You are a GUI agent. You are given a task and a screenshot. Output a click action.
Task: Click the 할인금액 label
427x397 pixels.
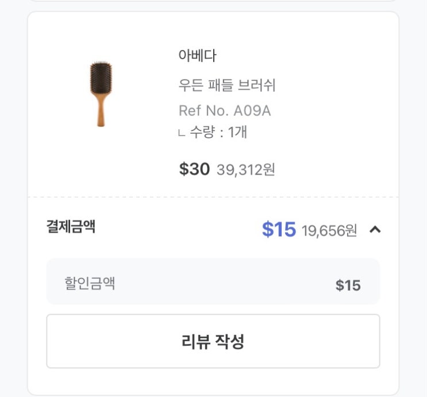click(90, 283)
